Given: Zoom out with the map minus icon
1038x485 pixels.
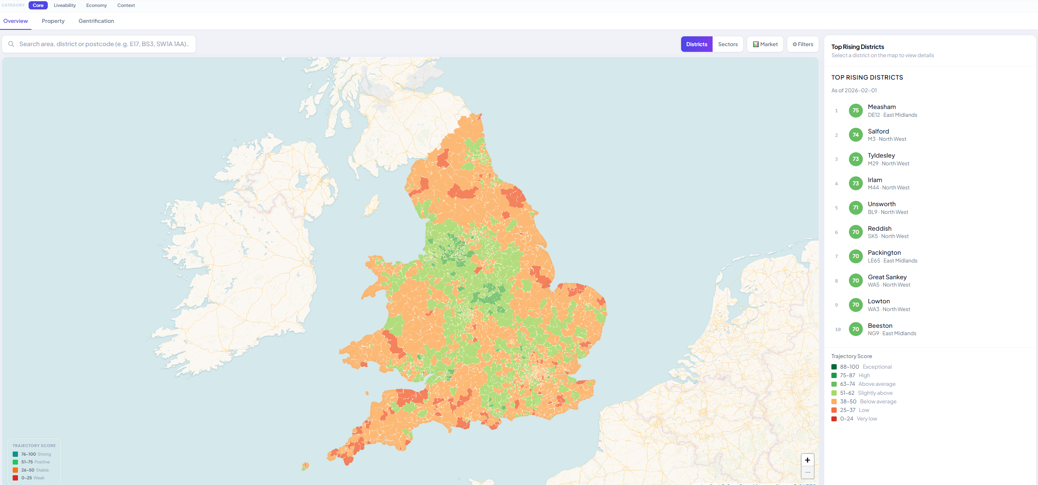Looking at the screenshot, I should coord(807,472).
